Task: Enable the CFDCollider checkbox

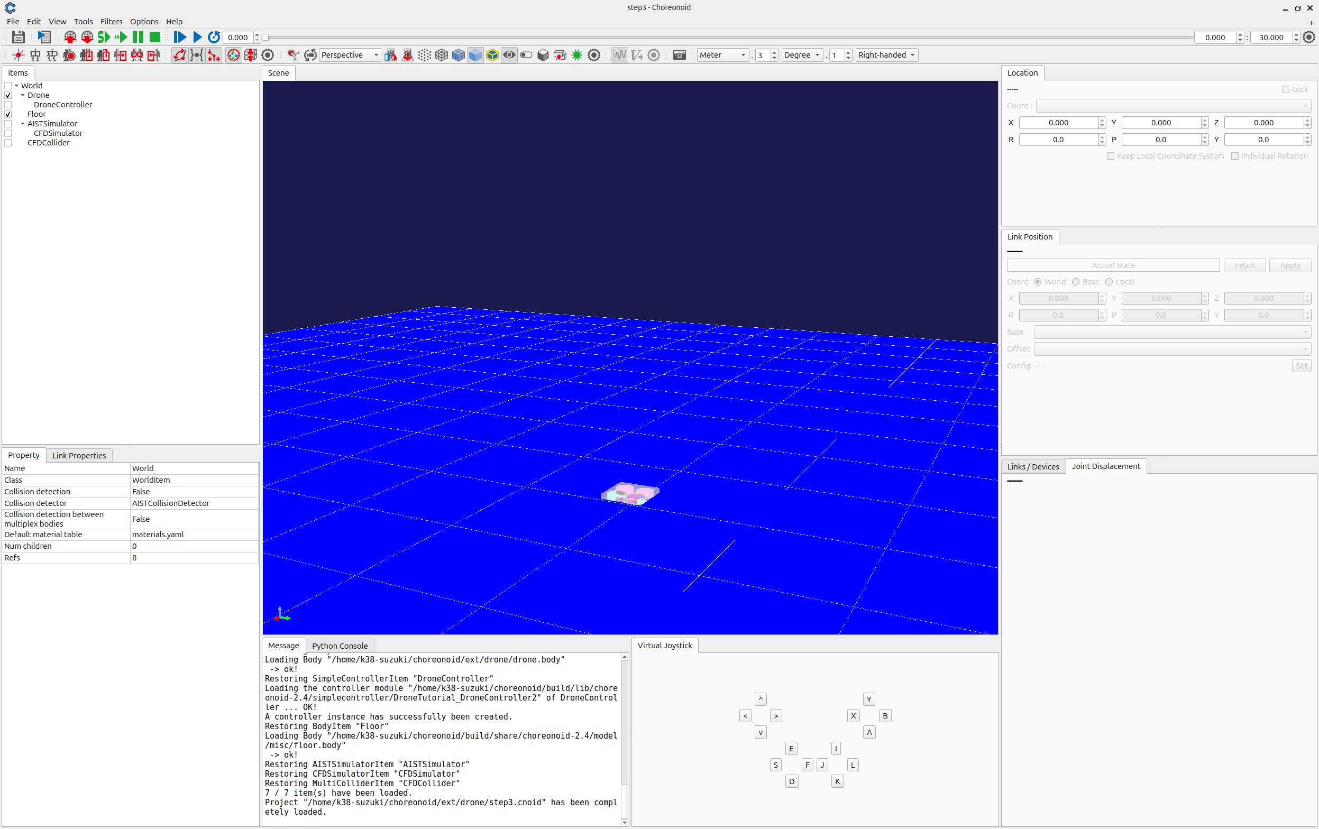Action: point(8,143)
